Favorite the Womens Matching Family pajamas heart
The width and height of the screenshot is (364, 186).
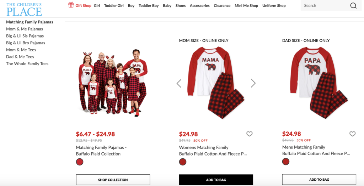pyautogui.click(x=250, y=134)
